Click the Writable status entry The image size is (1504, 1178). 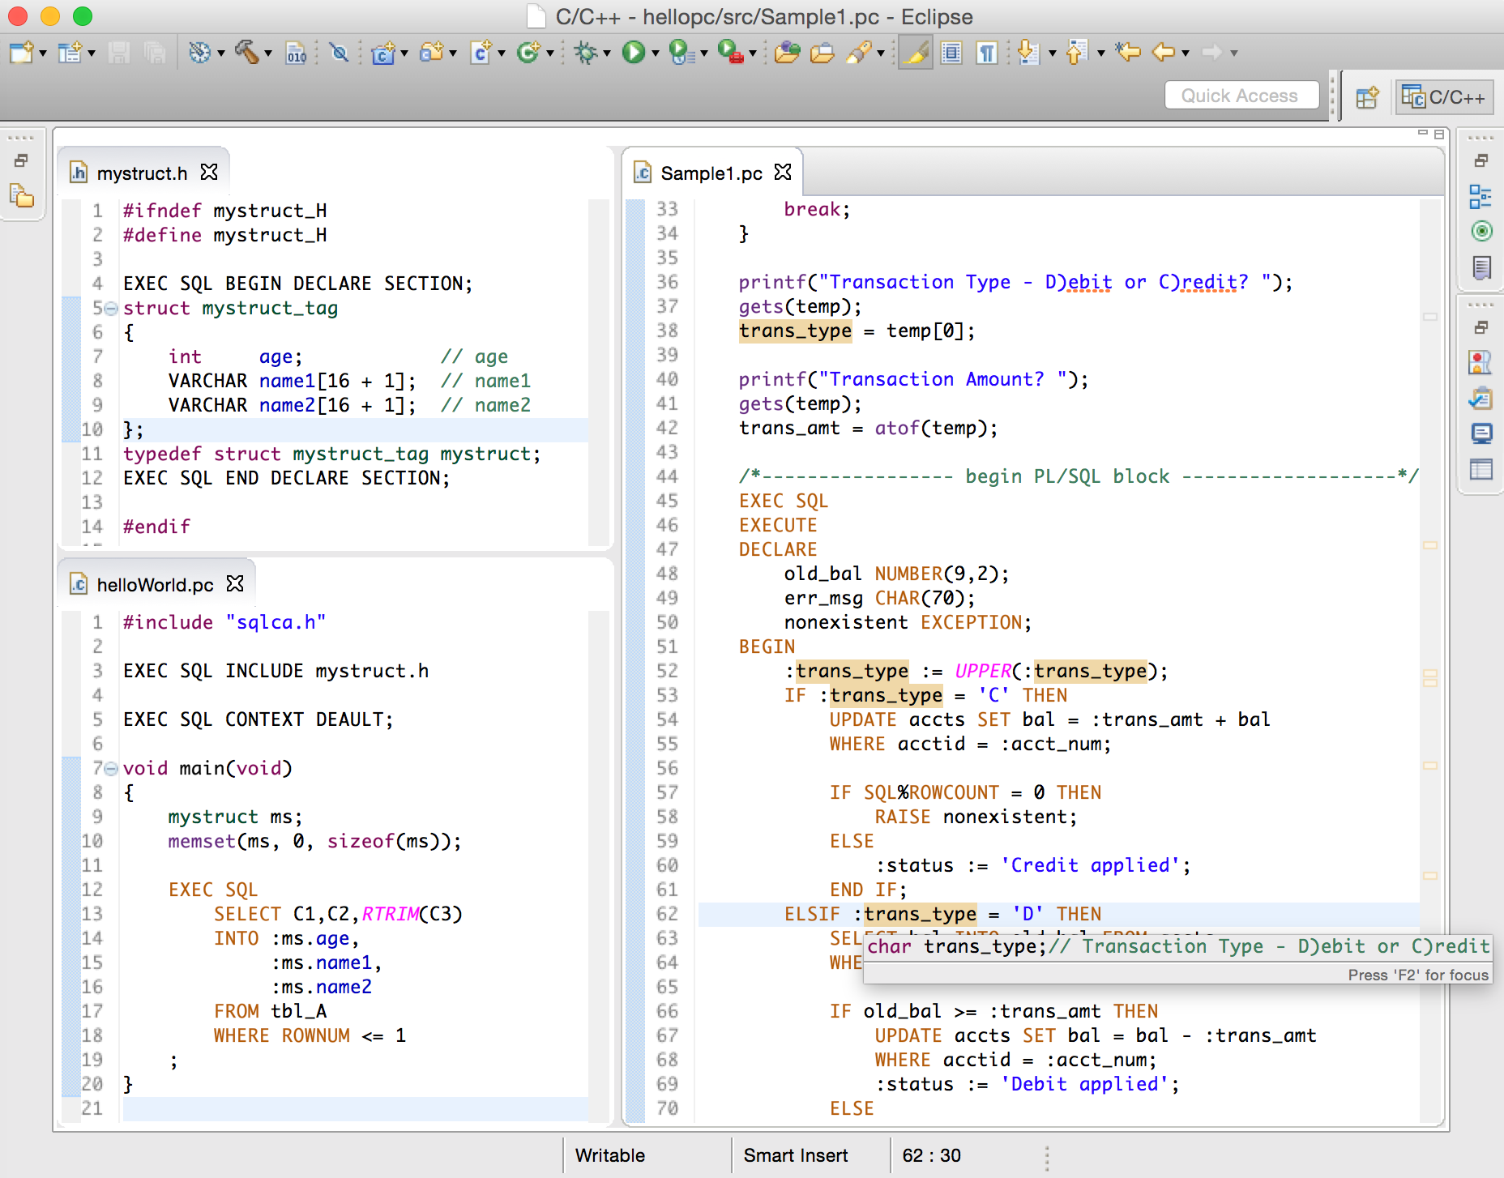pyautogui.click(x=610, y=1155)
